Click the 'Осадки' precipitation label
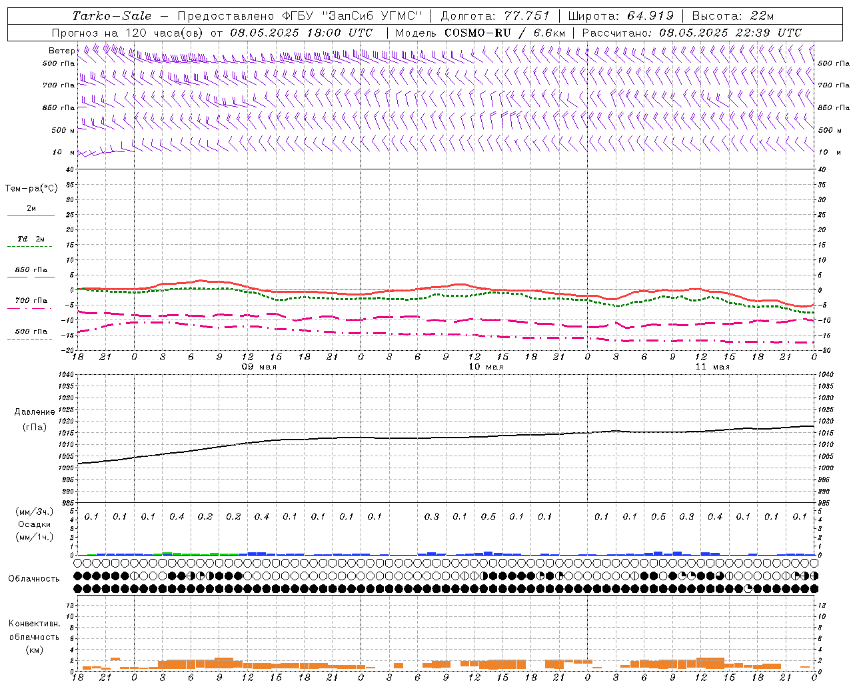This screenshot has height=683, width=853. 35,524
